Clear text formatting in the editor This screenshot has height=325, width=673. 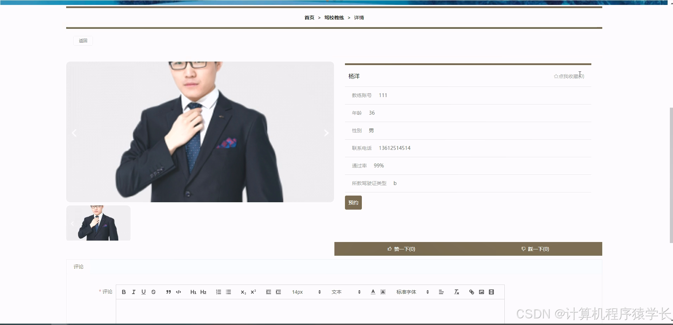(x=456, y=292)
